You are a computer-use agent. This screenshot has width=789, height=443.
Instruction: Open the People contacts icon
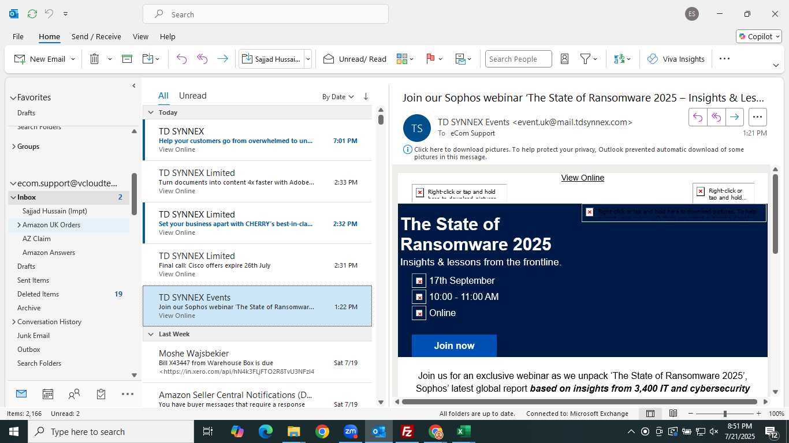tap(74, 394)
